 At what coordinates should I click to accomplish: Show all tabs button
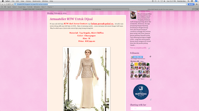[x=197, y=9]
